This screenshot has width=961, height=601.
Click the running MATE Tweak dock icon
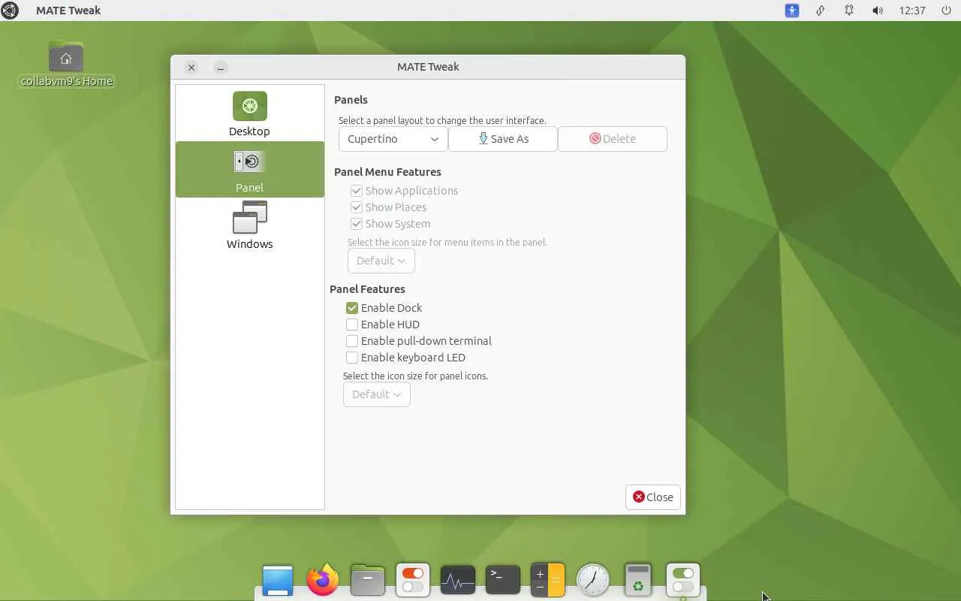pos(683,580)
